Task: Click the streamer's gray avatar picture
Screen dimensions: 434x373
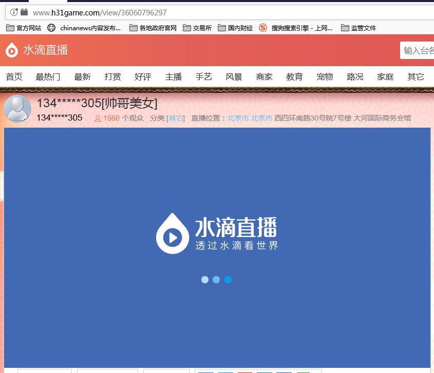Action: click(x=17, y=109)
